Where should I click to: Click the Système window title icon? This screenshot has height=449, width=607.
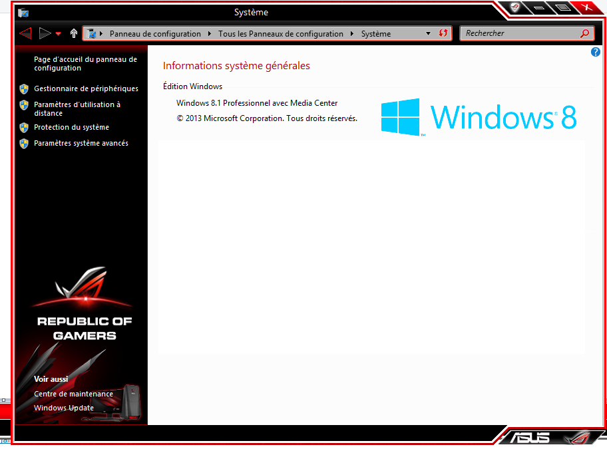23,13
